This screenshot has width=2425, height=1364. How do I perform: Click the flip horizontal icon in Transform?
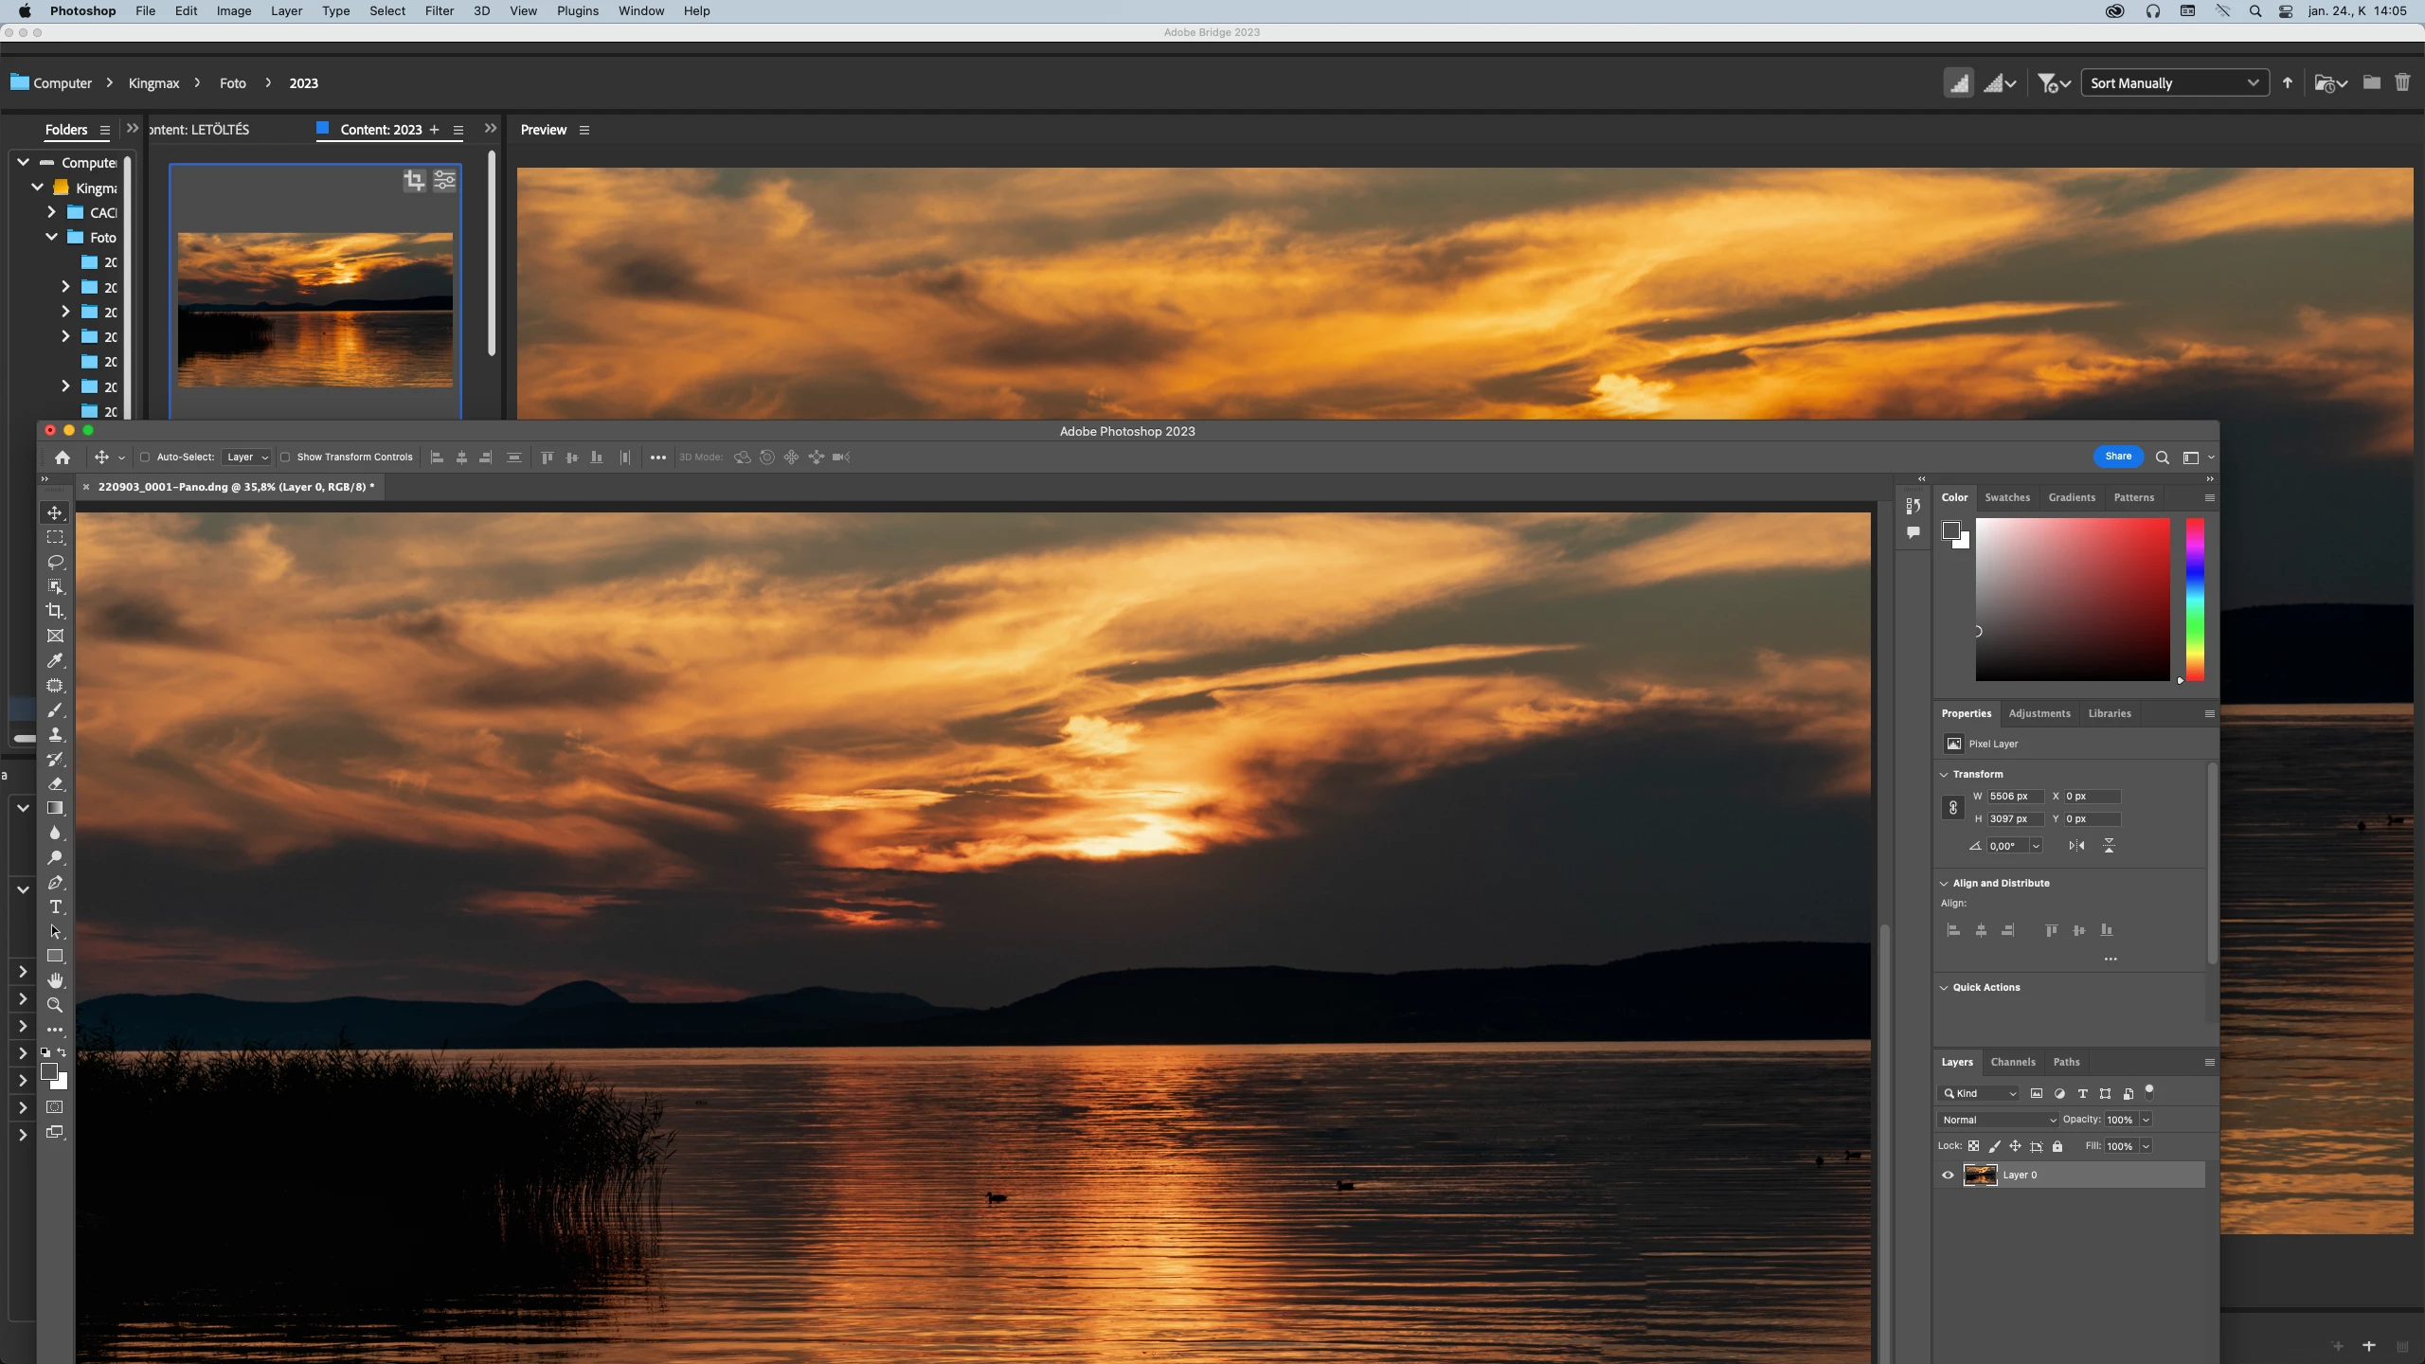[2076, 846]
